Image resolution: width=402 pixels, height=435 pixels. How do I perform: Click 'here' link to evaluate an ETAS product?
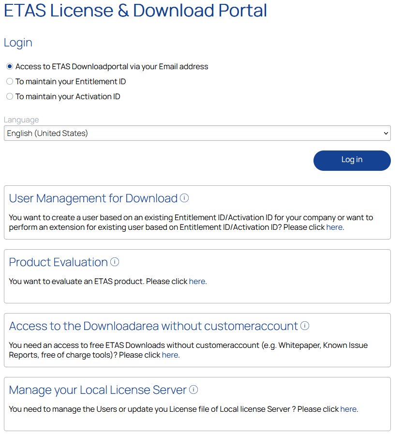197,281
